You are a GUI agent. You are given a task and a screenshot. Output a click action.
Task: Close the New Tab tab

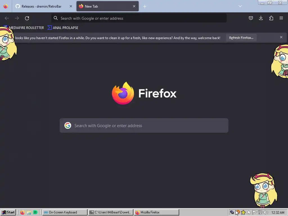coord(134,6)
